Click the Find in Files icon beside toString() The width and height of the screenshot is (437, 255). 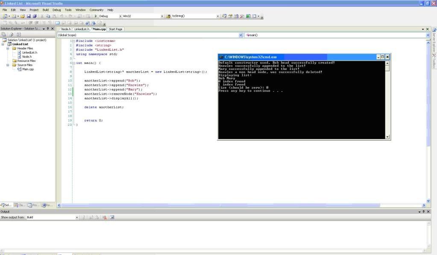168,16
